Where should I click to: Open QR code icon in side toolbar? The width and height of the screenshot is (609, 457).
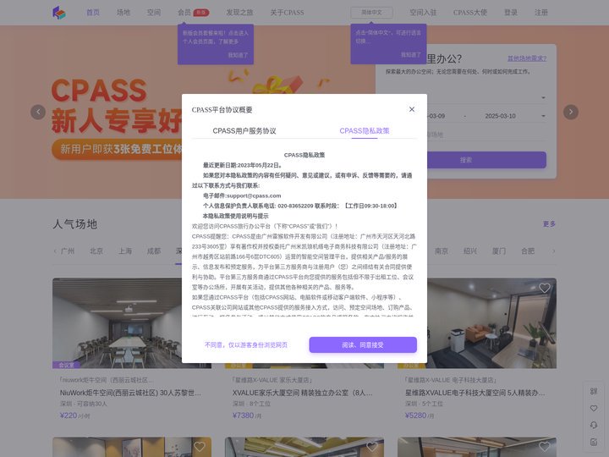(x=594, y=391)
